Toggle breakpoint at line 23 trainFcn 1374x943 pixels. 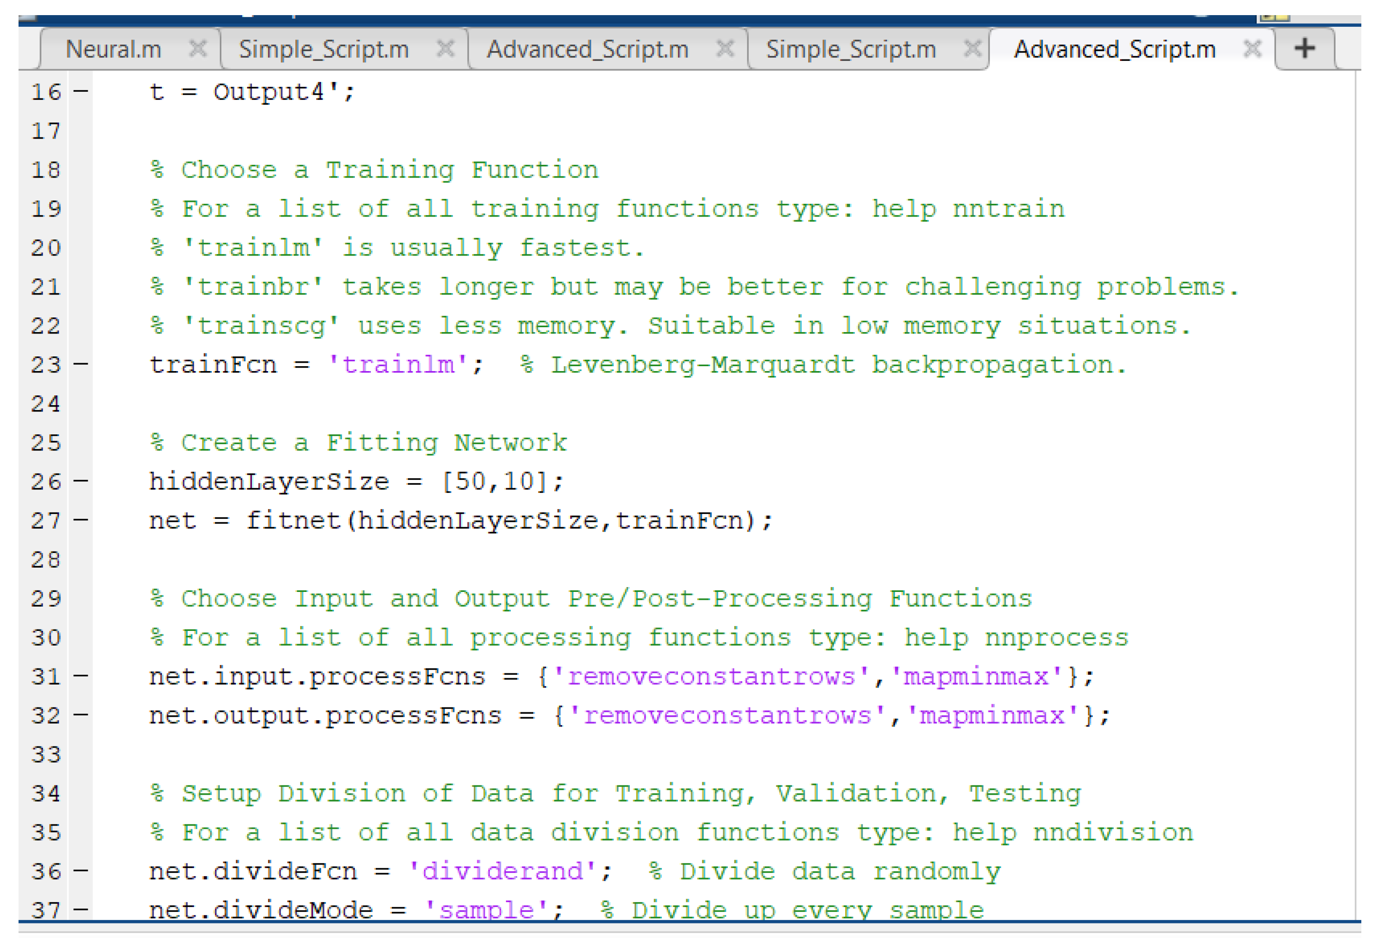tap(81, 364)
